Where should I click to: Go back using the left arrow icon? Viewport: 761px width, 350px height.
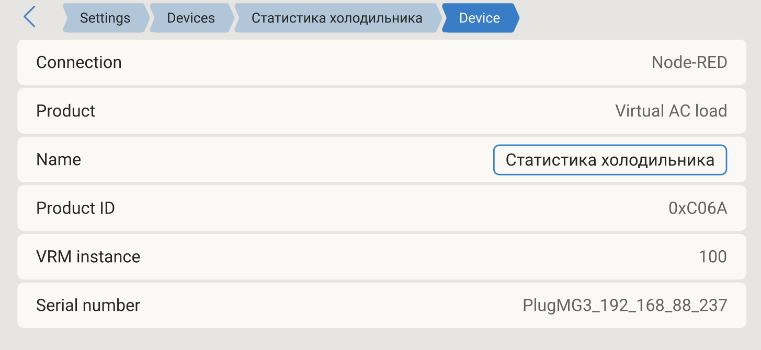coord(30,17)
